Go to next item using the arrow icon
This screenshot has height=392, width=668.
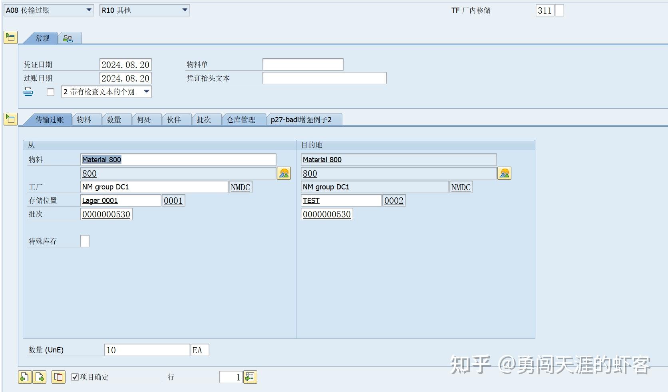(x=39, y=377)
